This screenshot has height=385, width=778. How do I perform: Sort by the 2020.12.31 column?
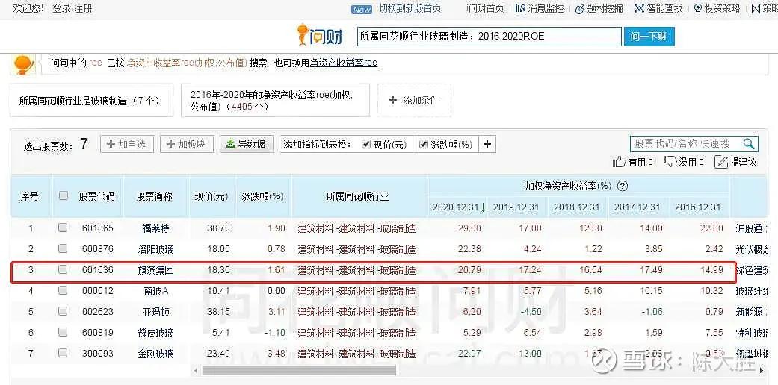pyautogui.click(x=459, y=207)
